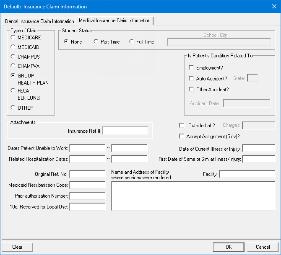
Task: Click the OK button
Action: 229,247
